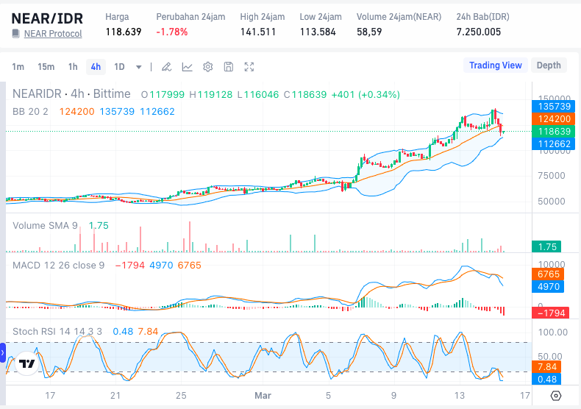Click the TradingView logo badge
The width and height of the screenshot is (581, 409).
(x=26, y=364)
